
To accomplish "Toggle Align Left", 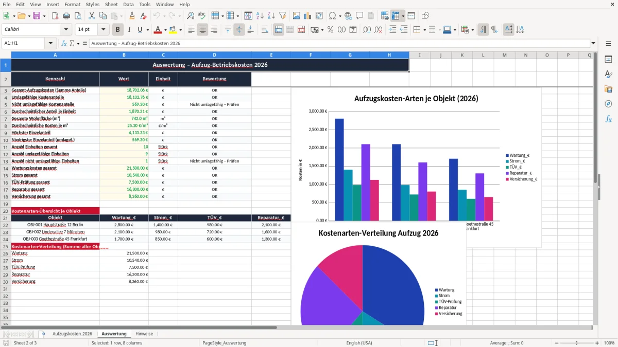I will tap(191, 30).
